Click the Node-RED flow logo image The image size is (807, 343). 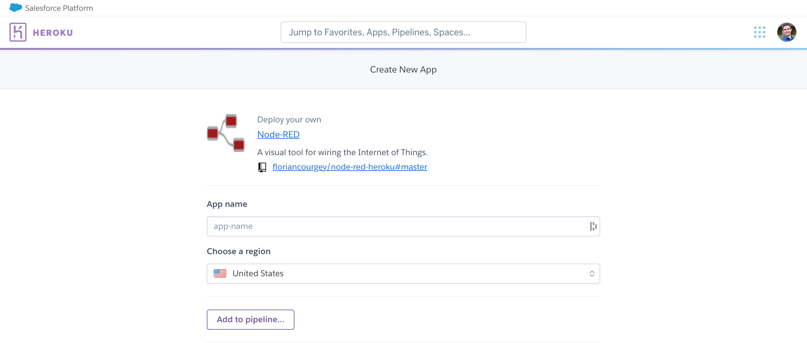pos(226,133)
